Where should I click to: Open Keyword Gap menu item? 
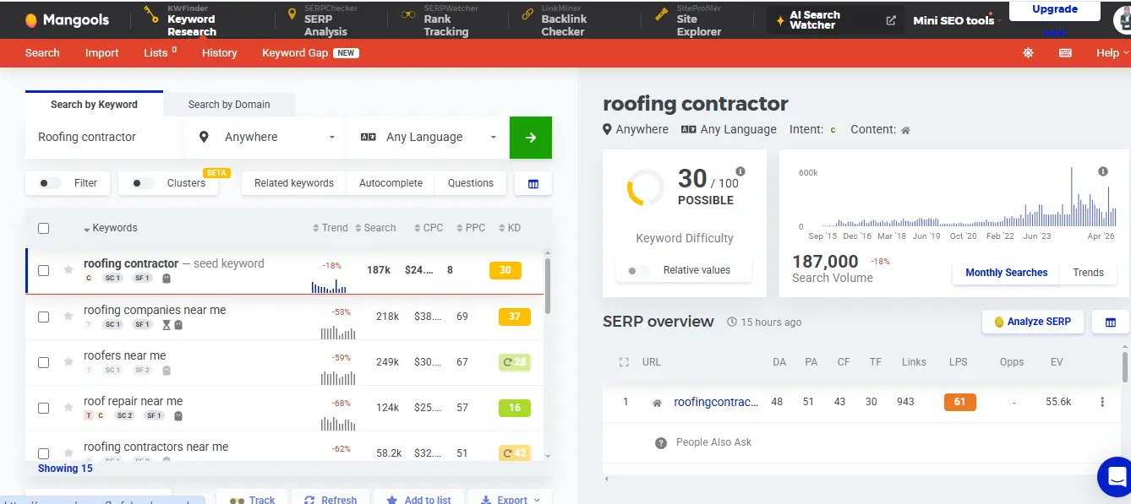[x=310, y=52]
